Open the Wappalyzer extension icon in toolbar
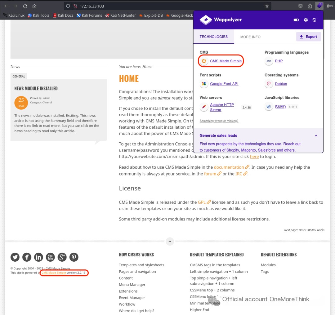Screen dimensions: 335x315 coord(319,6)
